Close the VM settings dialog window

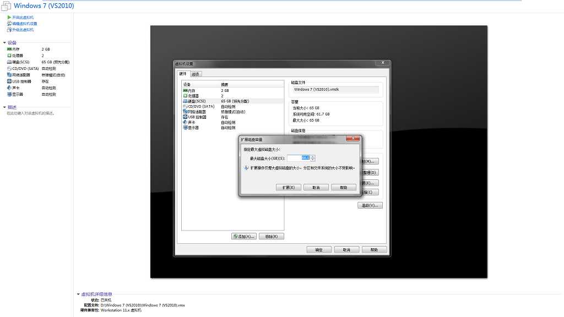point(383,63)
